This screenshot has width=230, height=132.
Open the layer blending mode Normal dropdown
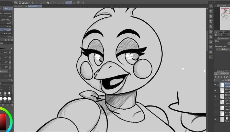coord(225,74)
